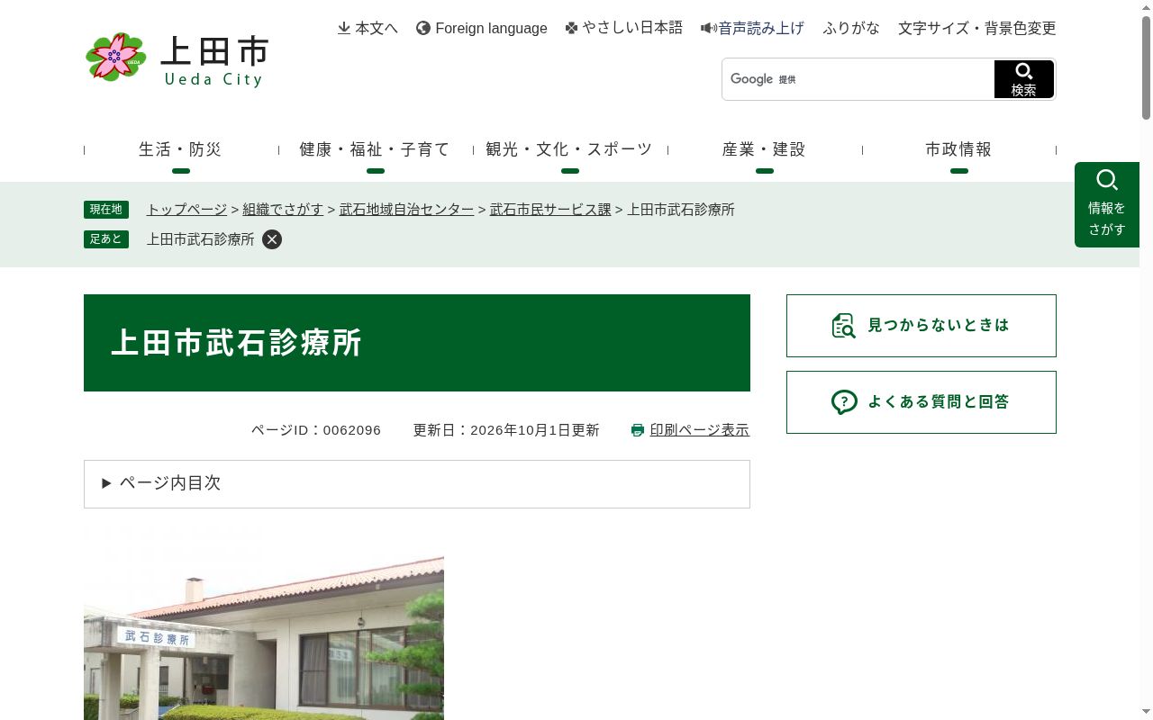The width and height of the screenshot is (1153, 720).
Task: Click the Ueda City logo
Action: tap(177, 59)
